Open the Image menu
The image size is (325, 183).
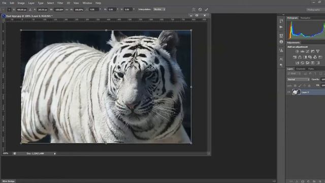tap(21, 3)
